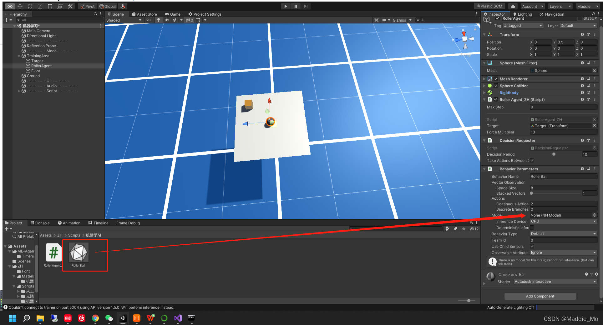Toggle scene lighting bulb icon
Viewport: 603px width, 325px height.
pyautogui.click(x=159, y=20)
